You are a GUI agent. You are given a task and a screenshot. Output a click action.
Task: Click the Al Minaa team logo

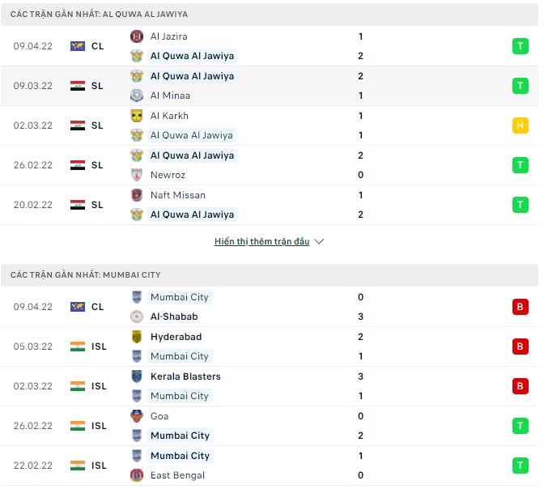(x=137, y=96)
